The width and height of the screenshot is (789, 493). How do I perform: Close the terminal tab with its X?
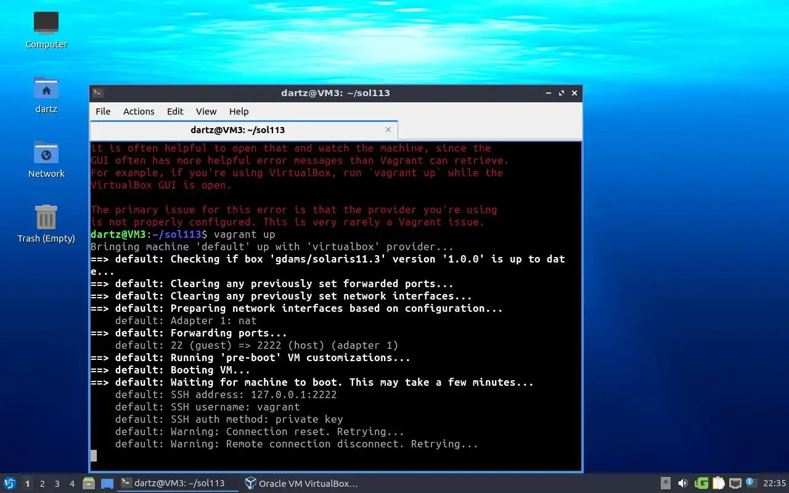point(388,129)
